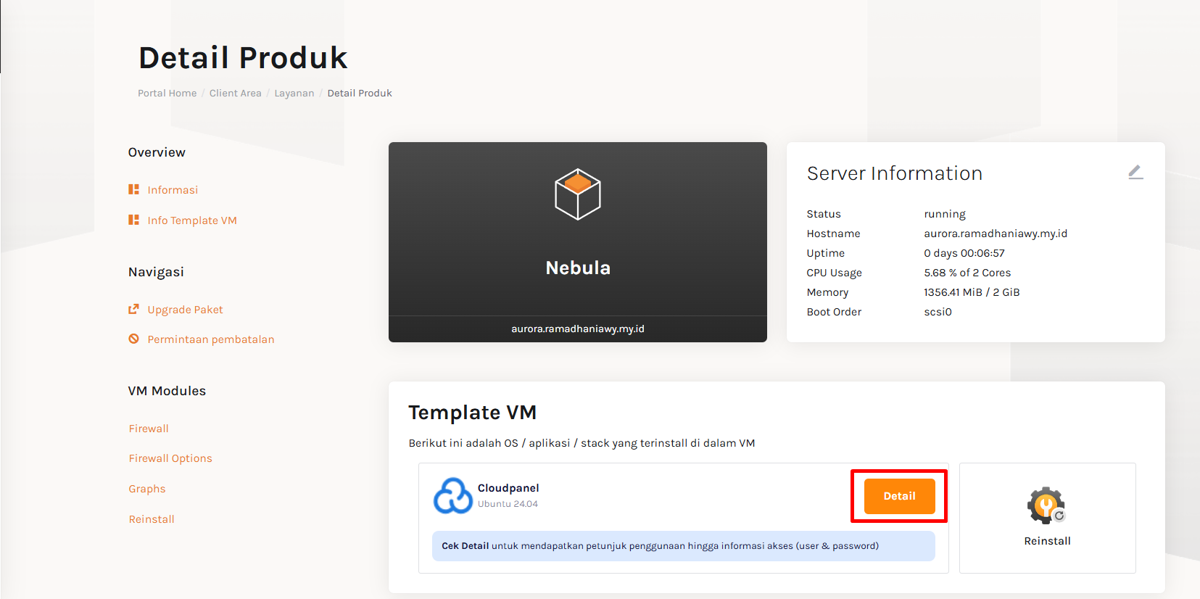Click Ubuntu 24.04 text under Cloudpanel
The image size is (1200, 599).
[508, 504]
